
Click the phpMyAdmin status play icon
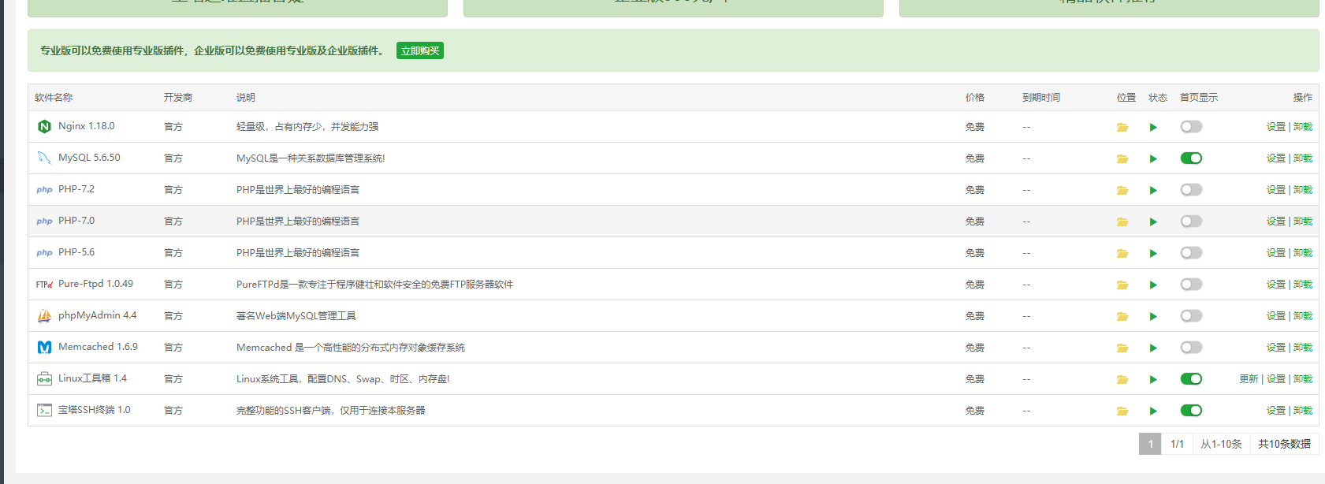(1153, 316)
